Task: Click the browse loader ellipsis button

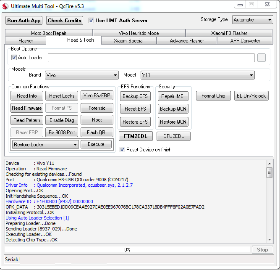Action: click(x=261, y=58)
